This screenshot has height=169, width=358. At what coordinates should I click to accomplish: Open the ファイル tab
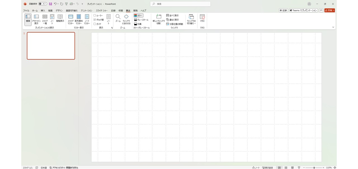pyautogui.click(x=26, y=11)
